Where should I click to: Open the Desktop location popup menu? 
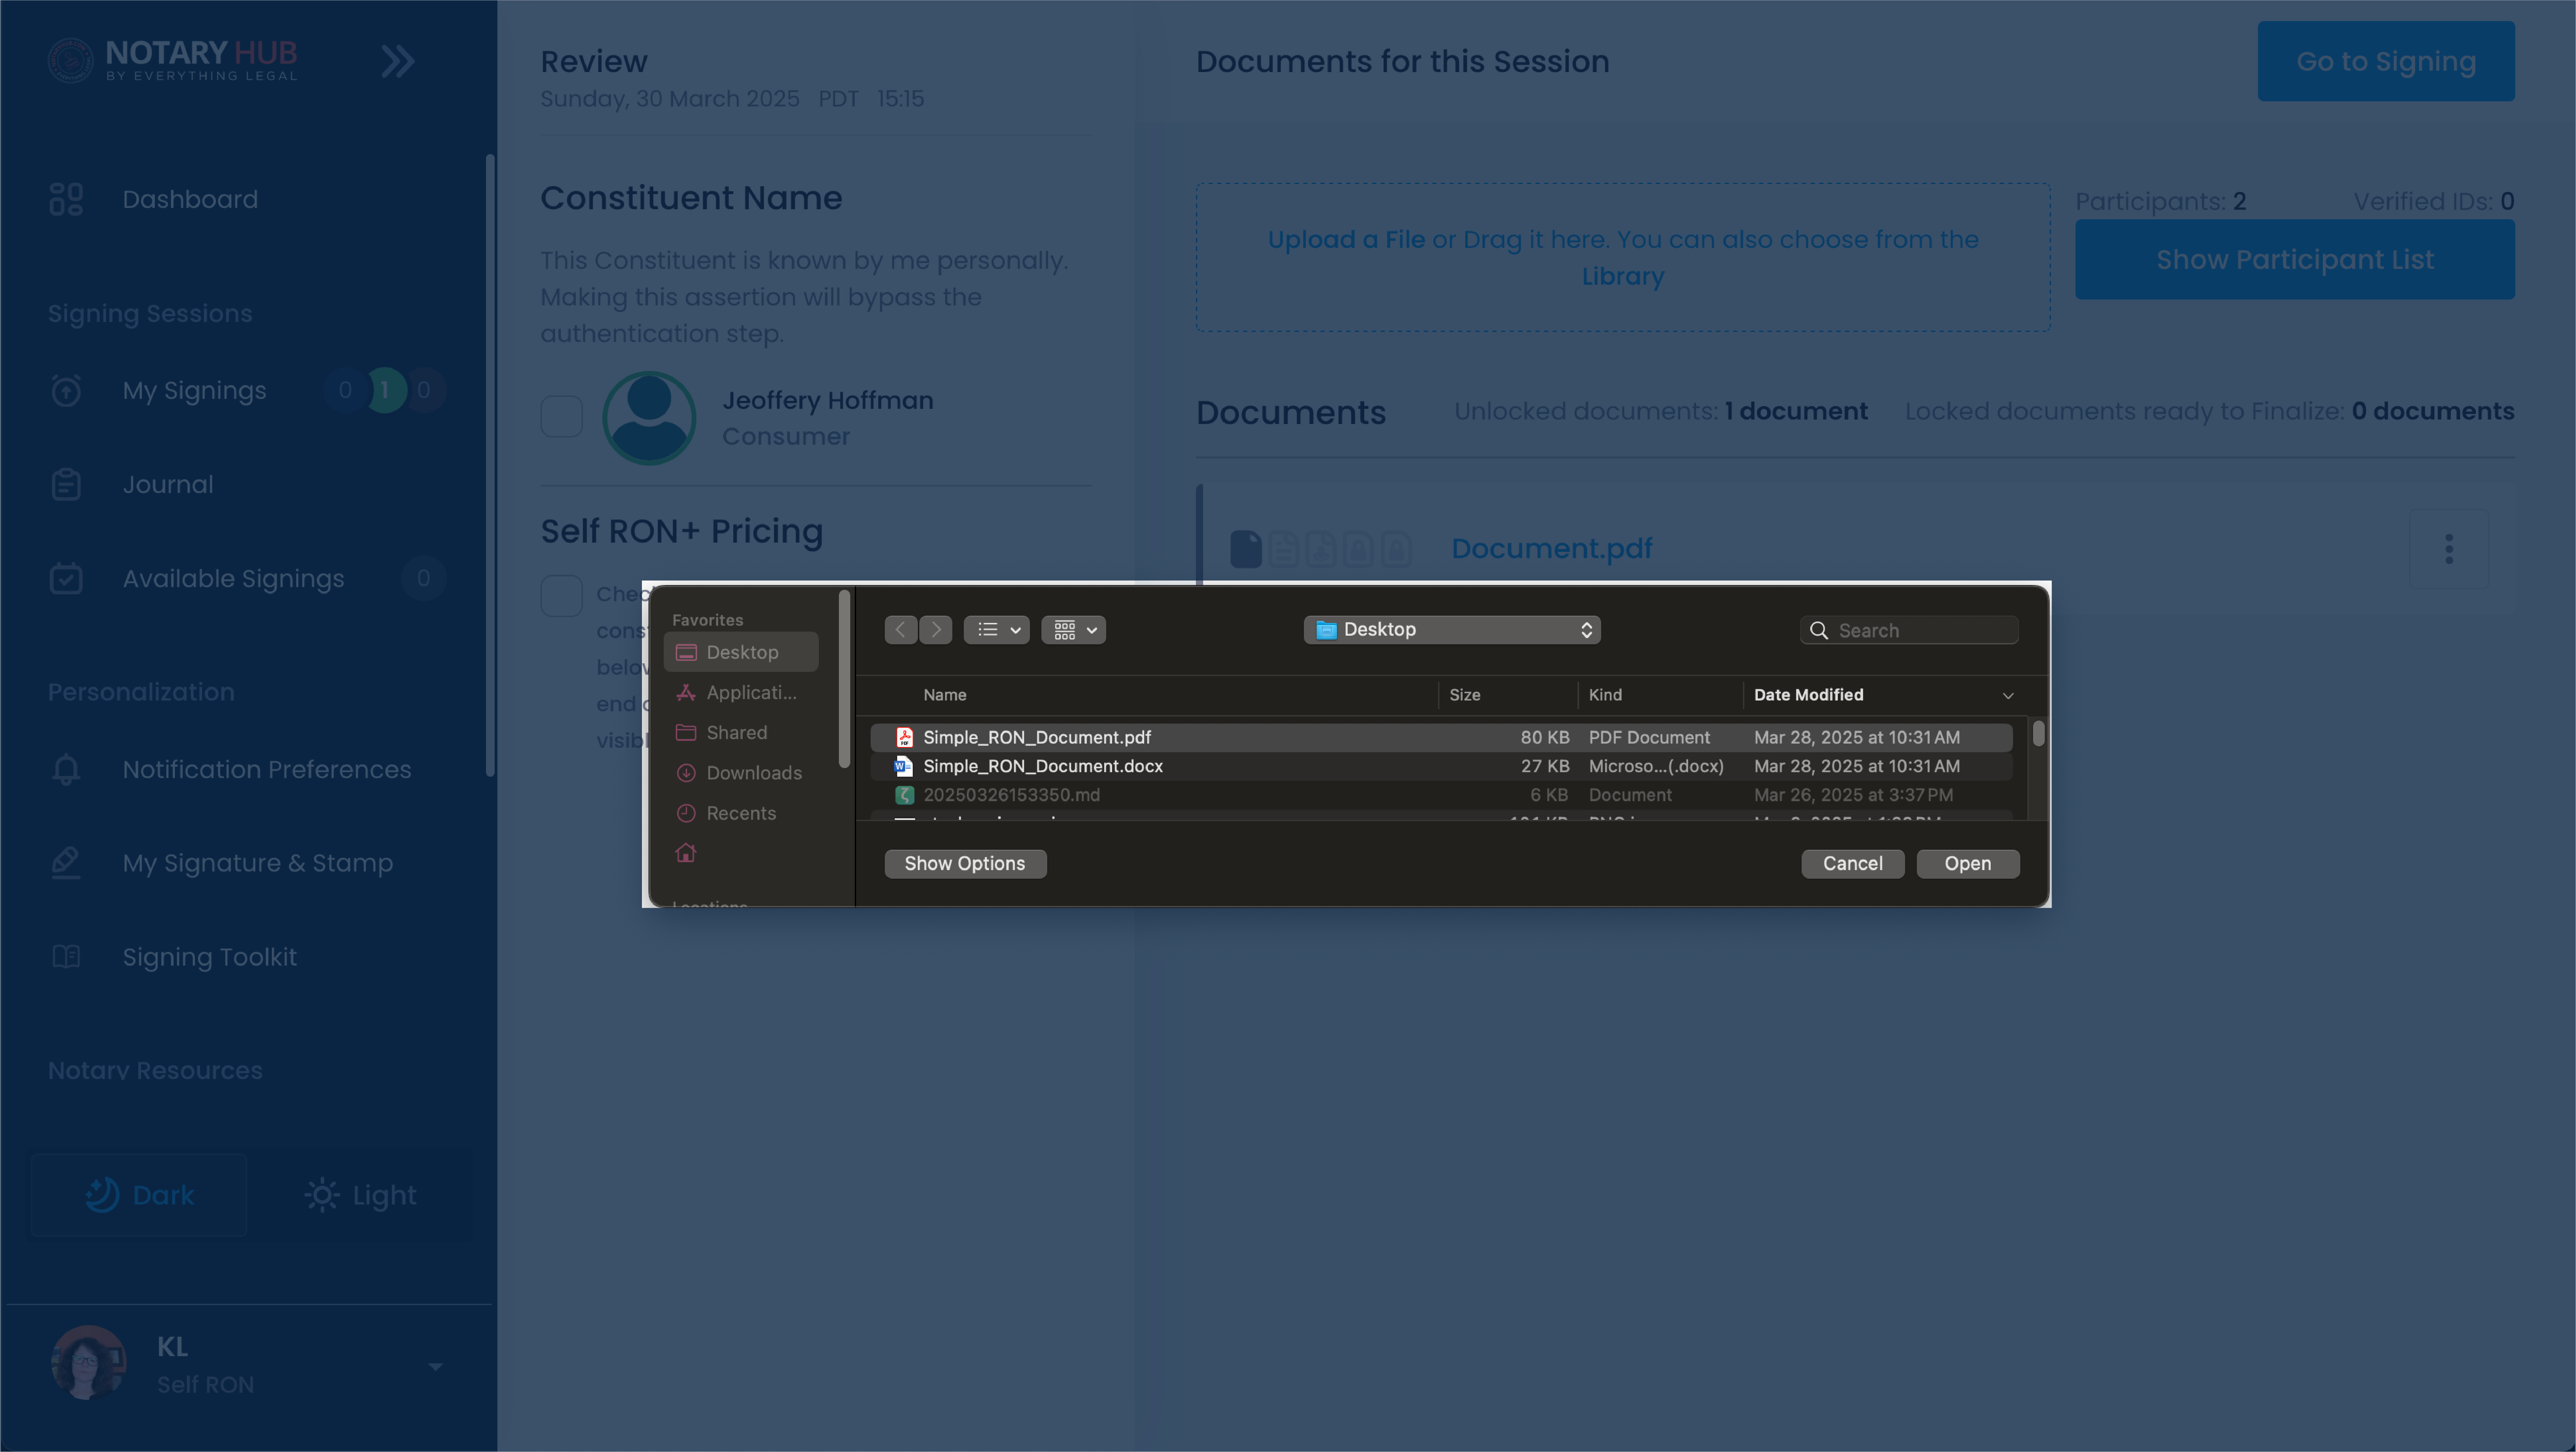pos(1452,629)
